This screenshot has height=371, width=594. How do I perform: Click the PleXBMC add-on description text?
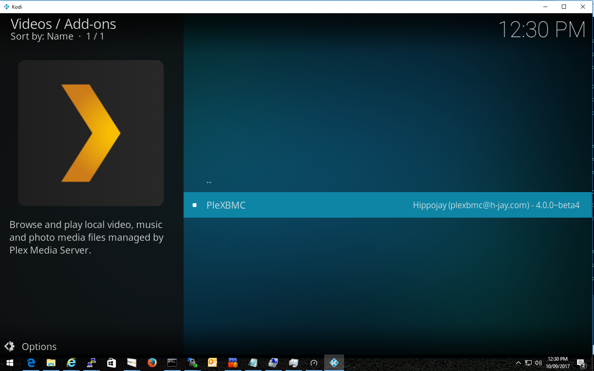(87, 237)
